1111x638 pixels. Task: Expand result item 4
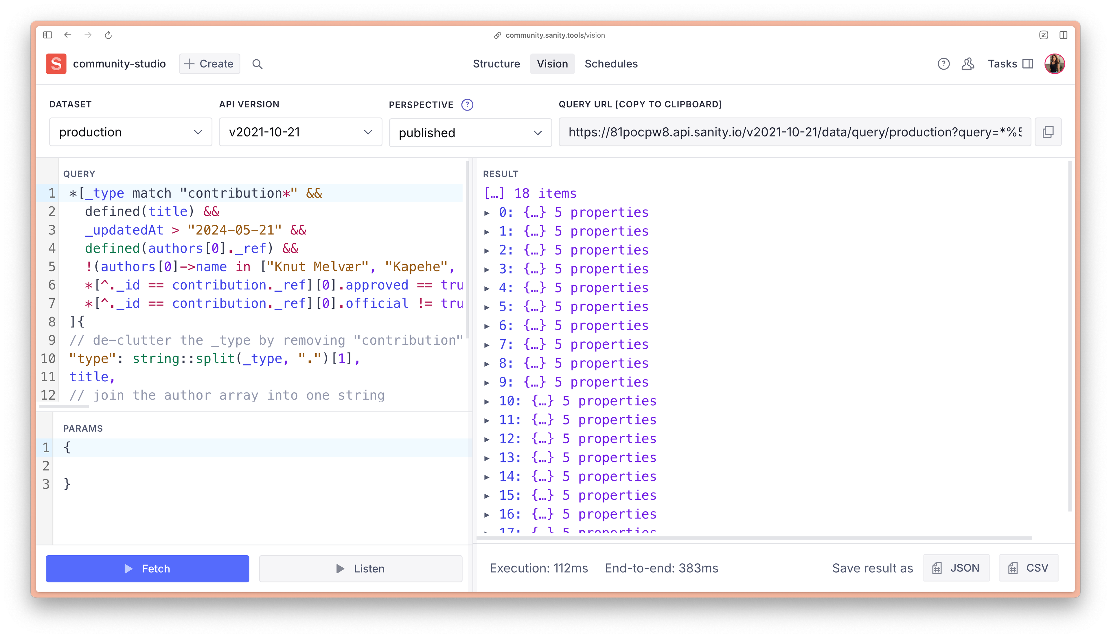click(487, 288)
